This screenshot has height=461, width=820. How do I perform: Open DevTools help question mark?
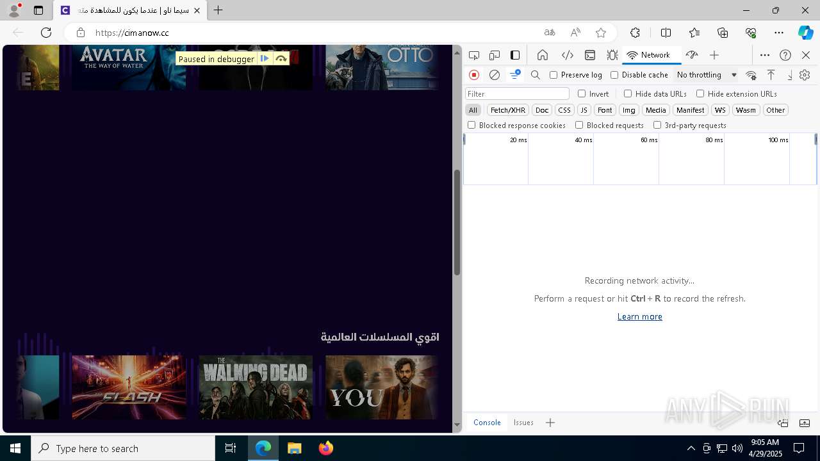point(785,55)
